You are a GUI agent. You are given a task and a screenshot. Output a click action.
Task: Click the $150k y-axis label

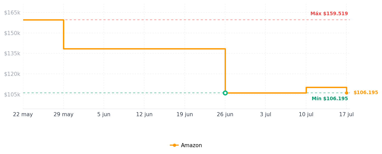click(x=12, y=33)
